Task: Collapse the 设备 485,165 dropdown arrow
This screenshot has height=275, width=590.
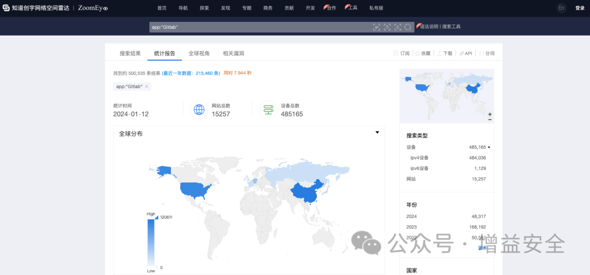Action: coord(489,147)
